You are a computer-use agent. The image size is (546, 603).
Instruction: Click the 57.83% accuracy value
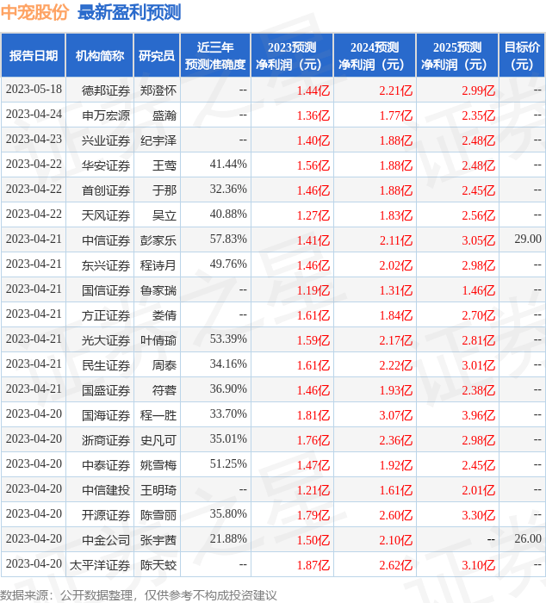(x=228, y=239)
